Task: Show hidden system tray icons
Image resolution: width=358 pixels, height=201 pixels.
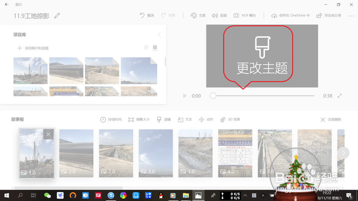Action: coord(245,195)
